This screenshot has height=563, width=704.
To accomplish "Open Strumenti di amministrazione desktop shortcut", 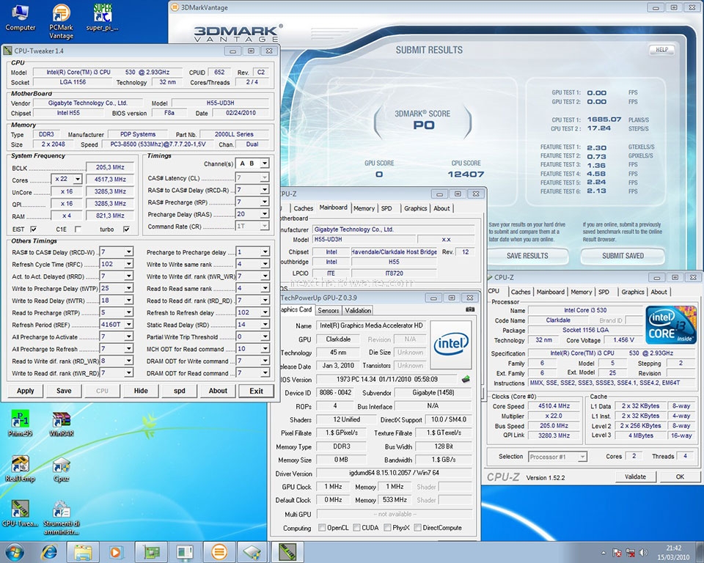I will [x=61, y=518].
